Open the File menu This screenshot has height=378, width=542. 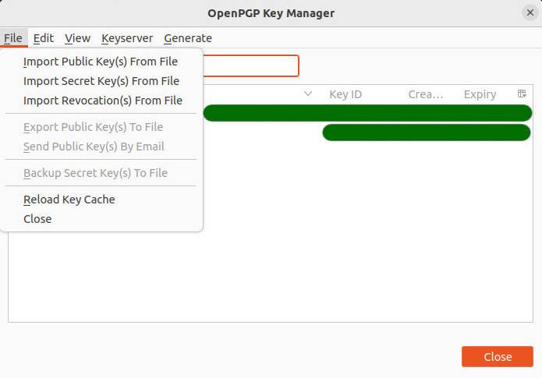12,38
